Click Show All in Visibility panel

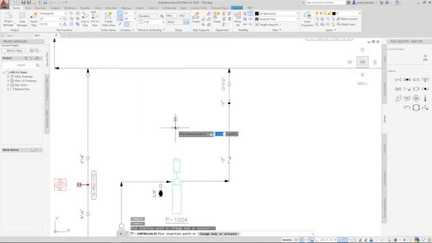tap(238, 19)
